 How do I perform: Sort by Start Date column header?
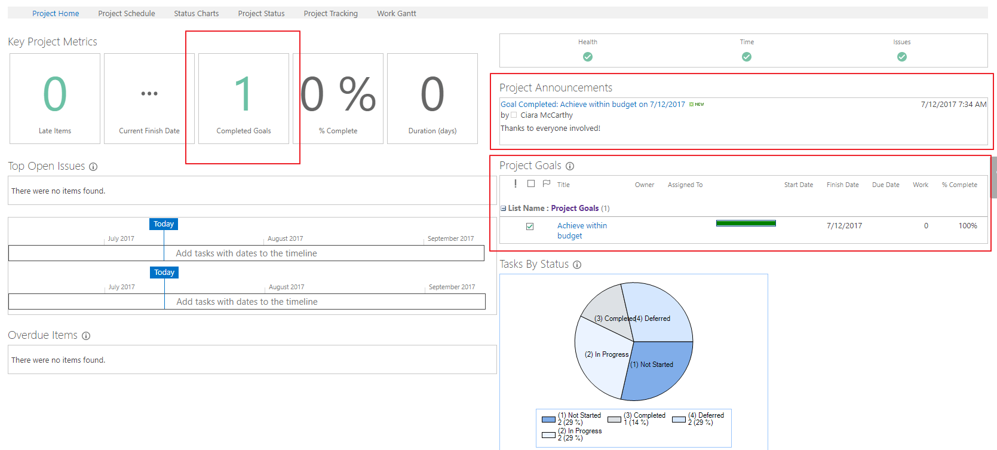pos(799,185)
